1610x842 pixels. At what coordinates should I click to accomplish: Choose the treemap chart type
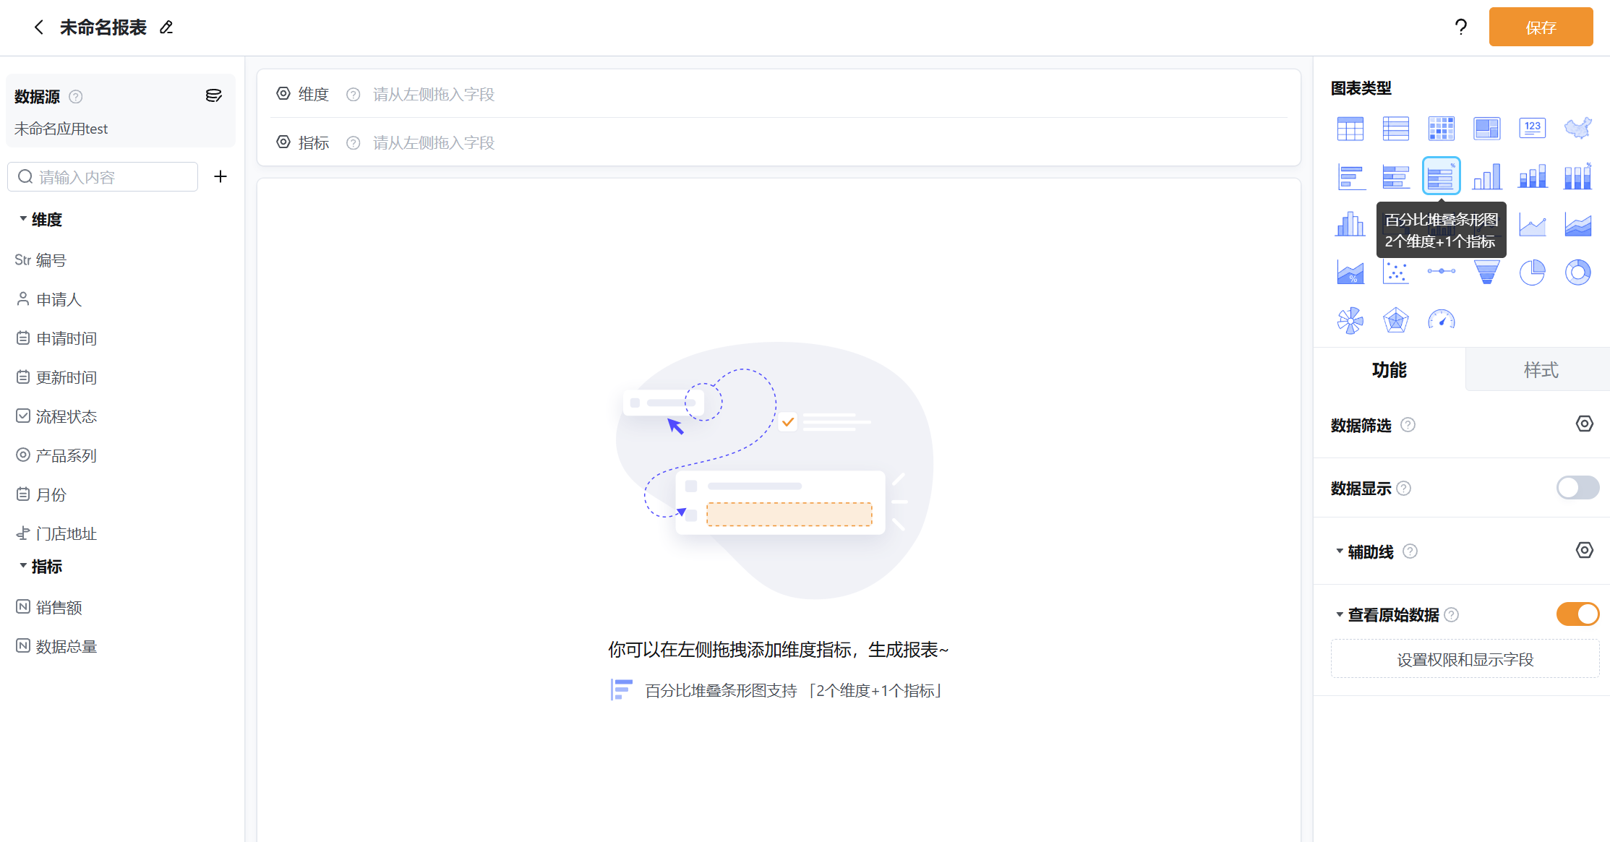click(x=1486, y=129)
